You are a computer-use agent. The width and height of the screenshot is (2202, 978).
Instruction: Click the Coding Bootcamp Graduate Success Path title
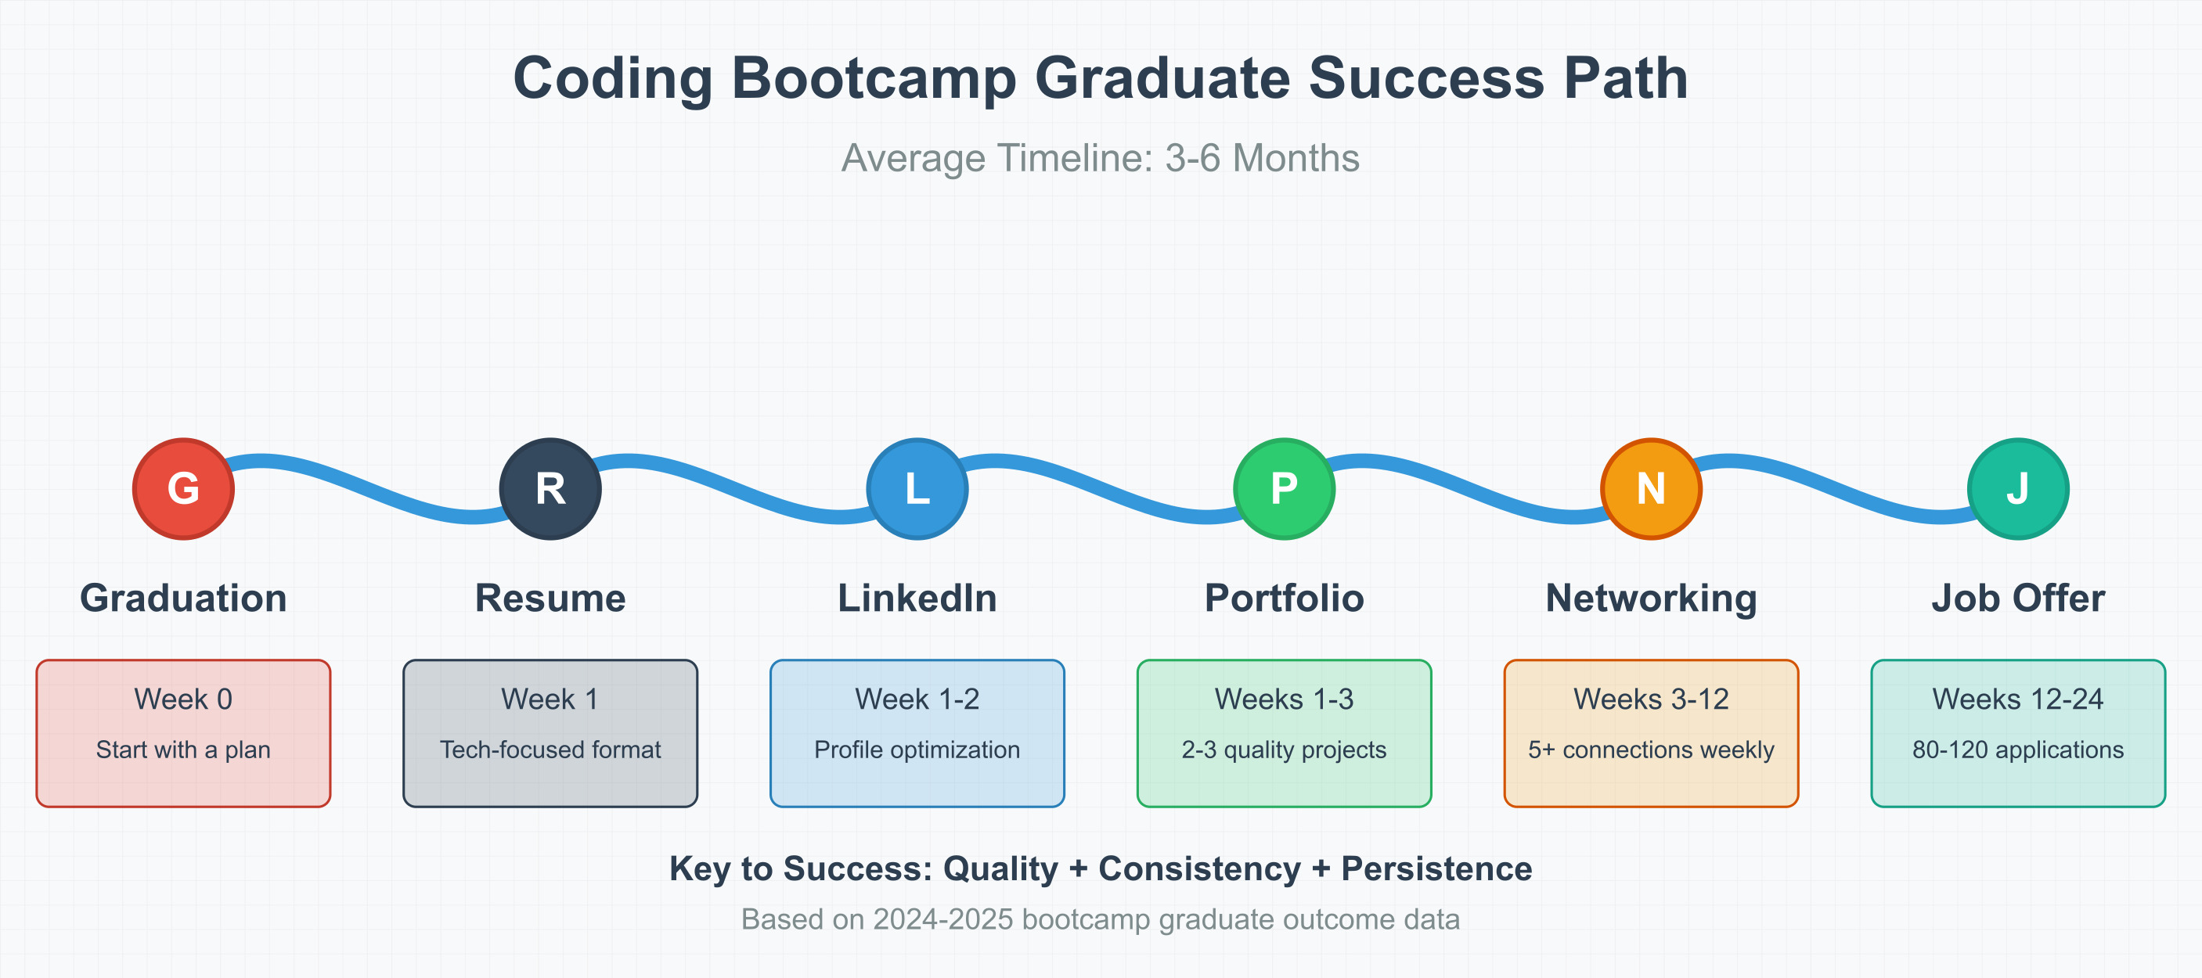point(1100,78)
